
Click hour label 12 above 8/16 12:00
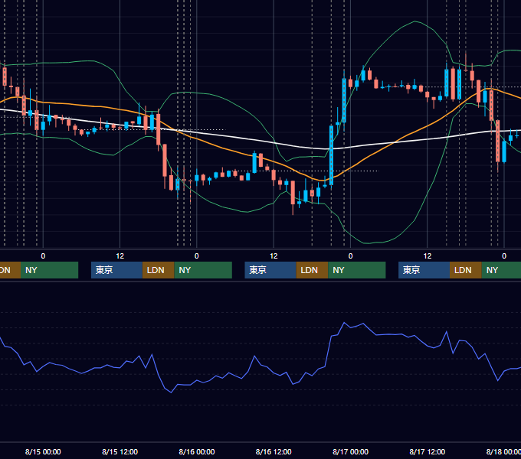coord(274,256)
